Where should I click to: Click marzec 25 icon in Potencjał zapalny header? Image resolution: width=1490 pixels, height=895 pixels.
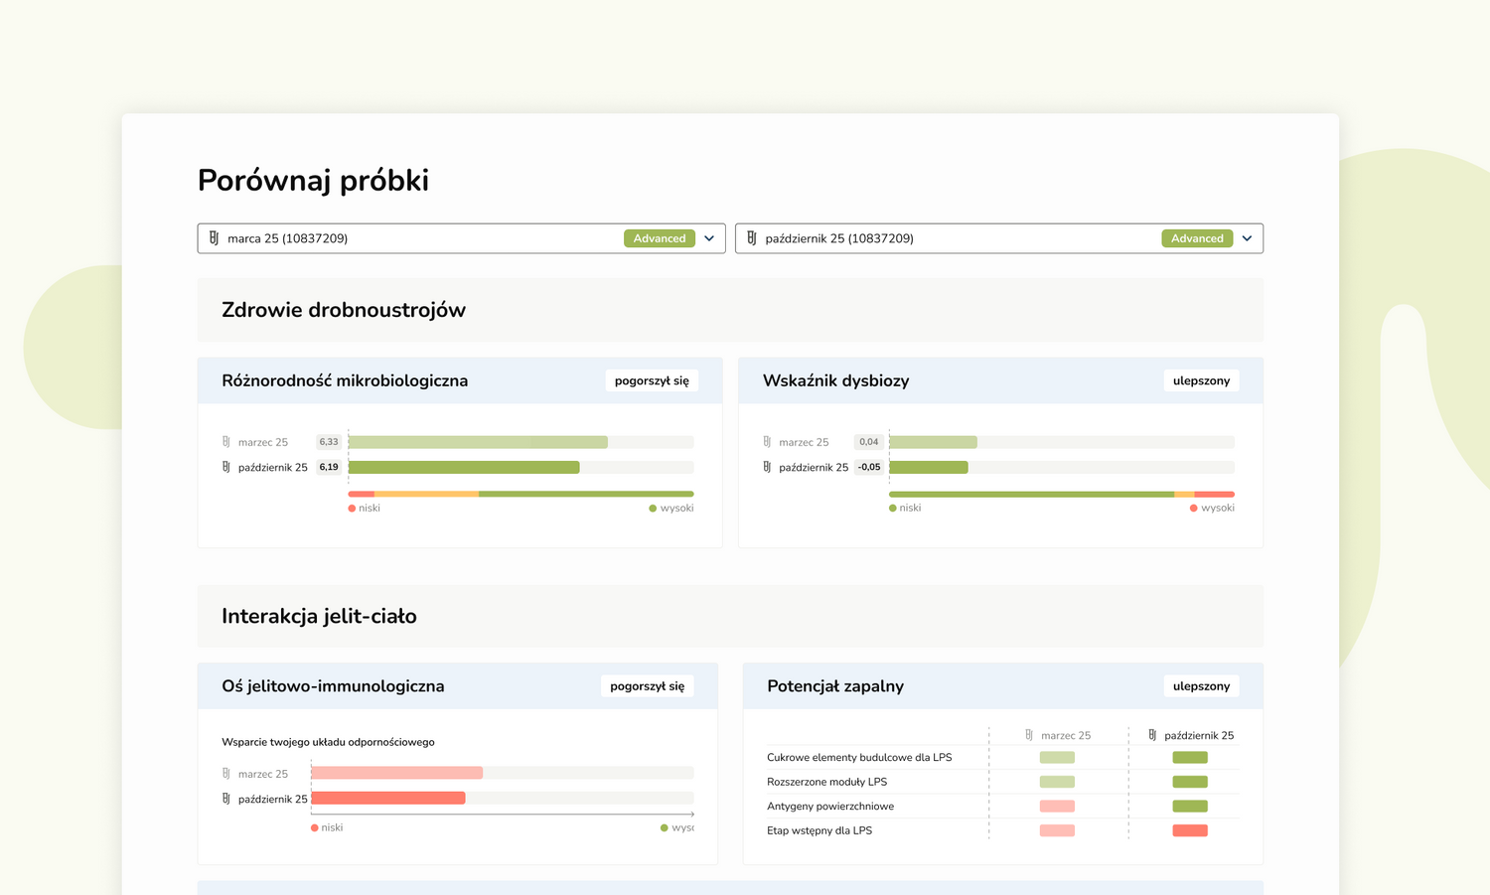pos(1029,735)
